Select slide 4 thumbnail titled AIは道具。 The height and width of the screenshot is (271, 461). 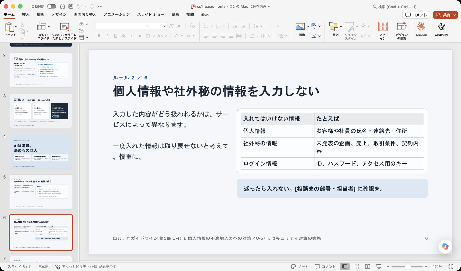[x=41, y=151]
